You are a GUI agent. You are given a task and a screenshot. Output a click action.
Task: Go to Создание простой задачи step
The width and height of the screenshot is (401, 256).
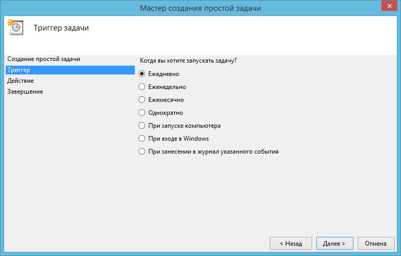point(43,59)
